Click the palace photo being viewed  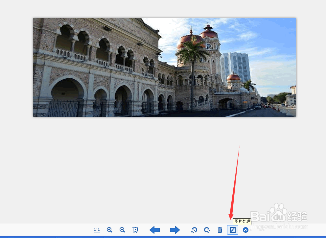[164, 67]
